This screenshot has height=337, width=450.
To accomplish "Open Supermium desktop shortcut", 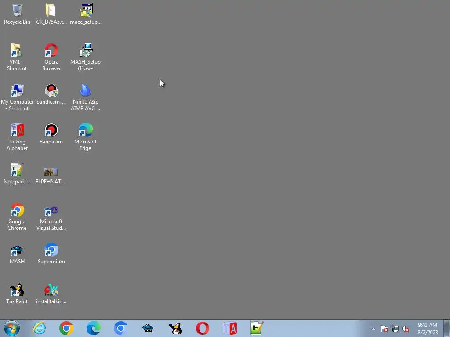I will pyautogui.click(x=51, y=254).
